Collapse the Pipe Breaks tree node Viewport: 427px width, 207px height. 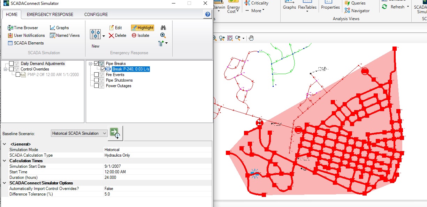point(90,64)
